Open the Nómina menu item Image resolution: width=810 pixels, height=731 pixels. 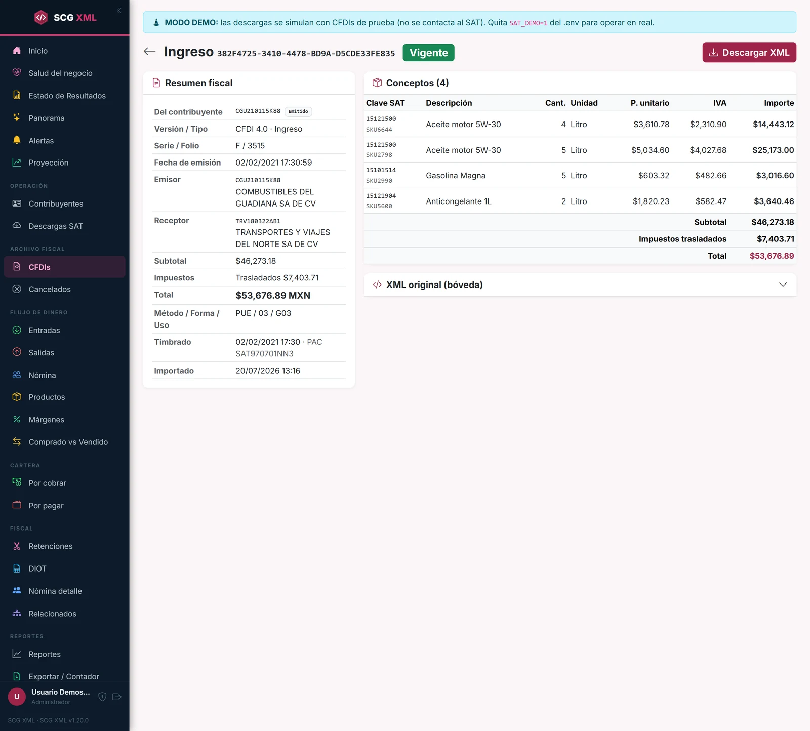coord(65,375)
